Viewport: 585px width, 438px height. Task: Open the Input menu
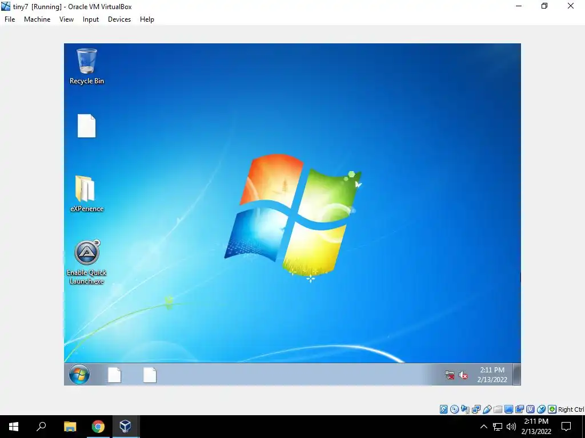(x=91, y=19)
